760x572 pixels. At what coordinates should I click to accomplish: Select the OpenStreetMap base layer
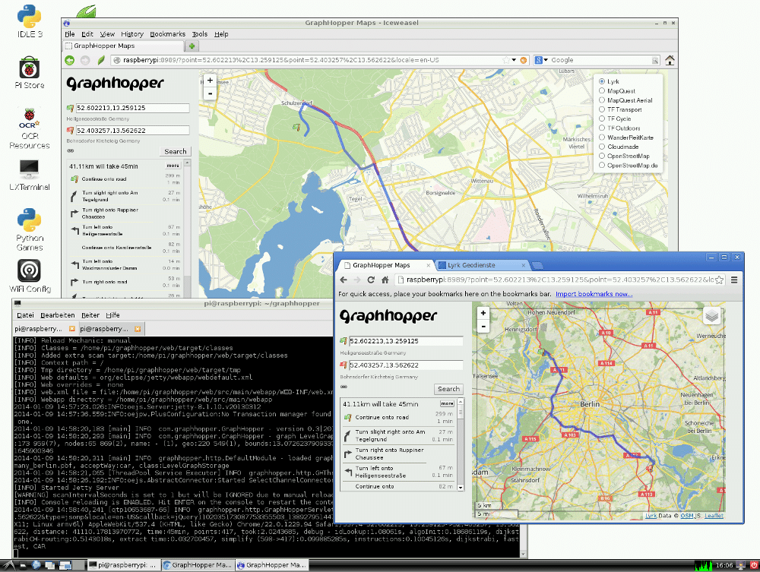coord(602,156)
